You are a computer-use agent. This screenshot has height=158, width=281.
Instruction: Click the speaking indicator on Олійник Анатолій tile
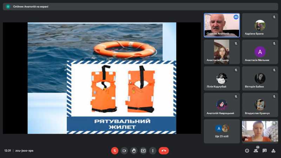(236, 17)
